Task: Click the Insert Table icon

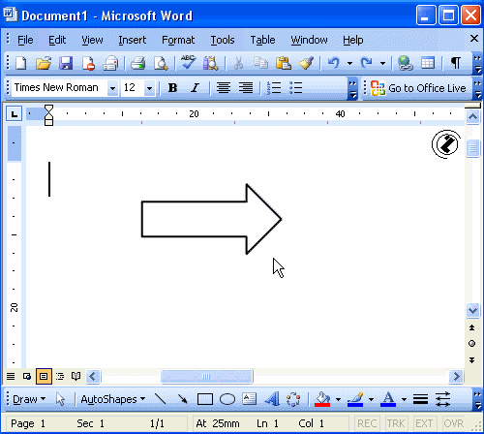Action: click(x=428, y=63)
